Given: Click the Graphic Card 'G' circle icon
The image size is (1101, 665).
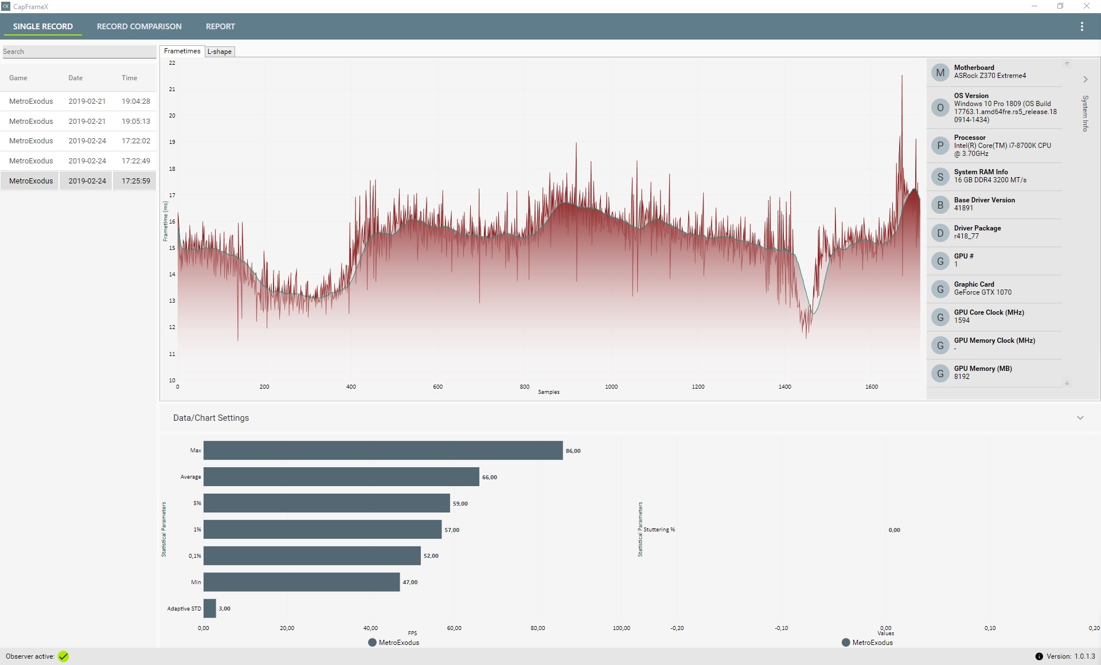Looking at the screenshot, I should 940,289.
